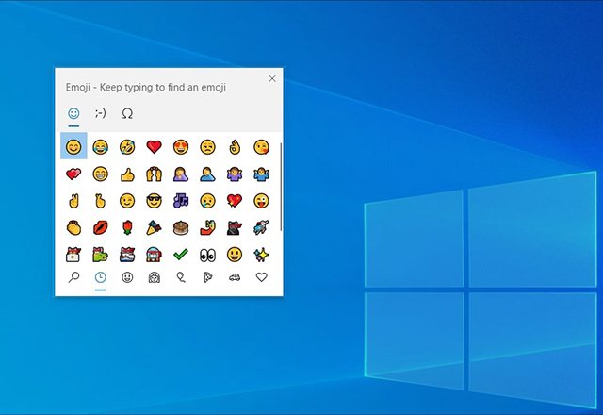Insert the thumbs up emoji

coord(127,174)
